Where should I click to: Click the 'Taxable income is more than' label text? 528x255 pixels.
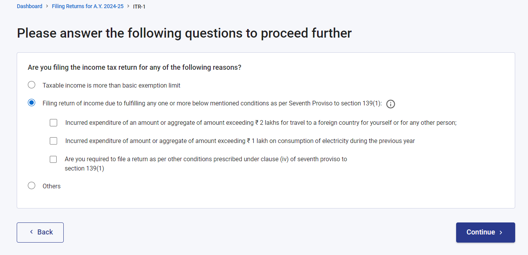click(112, 85)
